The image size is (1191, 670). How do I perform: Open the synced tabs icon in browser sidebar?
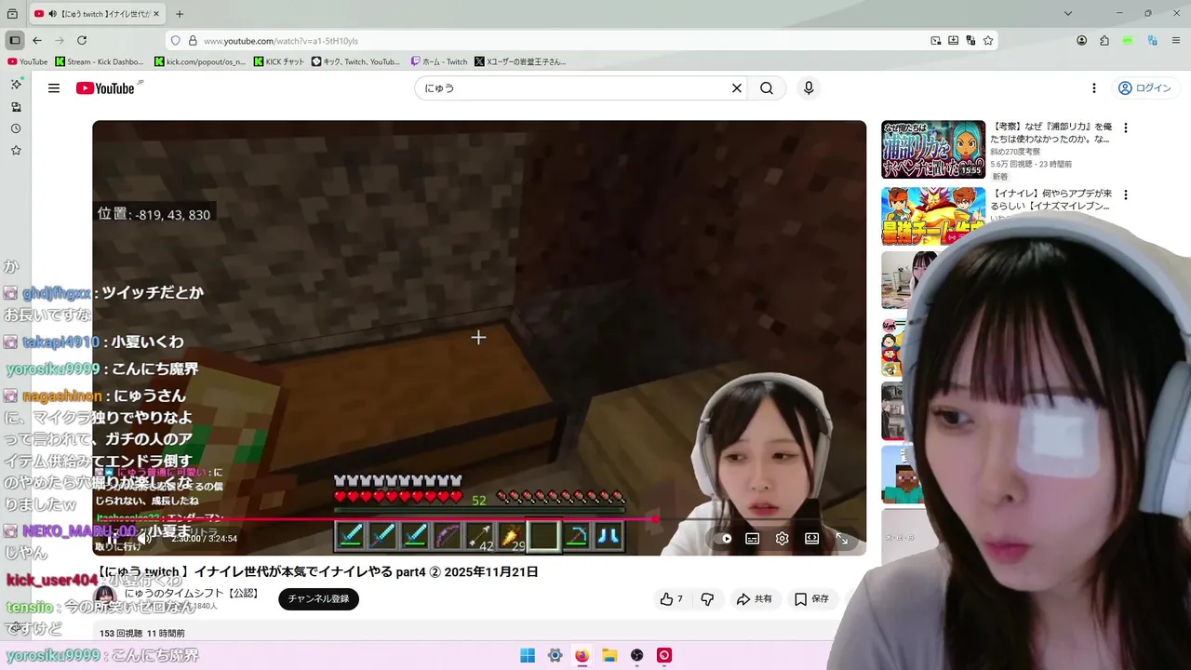(16, 106)
